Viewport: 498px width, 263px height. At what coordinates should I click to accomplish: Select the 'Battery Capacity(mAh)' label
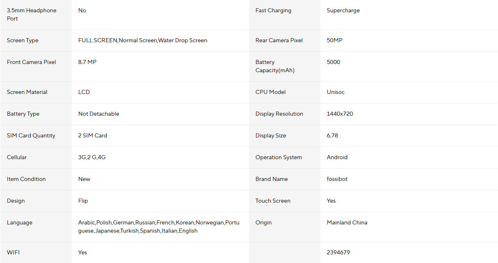pyautogui.click(x=275, y=66)
